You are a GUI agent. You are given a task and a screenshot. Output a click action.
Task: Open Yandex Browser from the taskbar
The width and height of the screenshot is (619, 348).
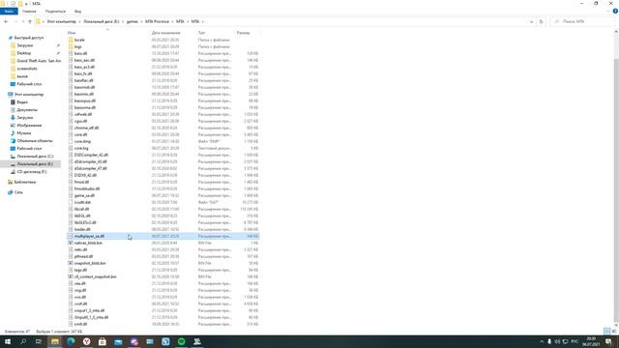86,341
